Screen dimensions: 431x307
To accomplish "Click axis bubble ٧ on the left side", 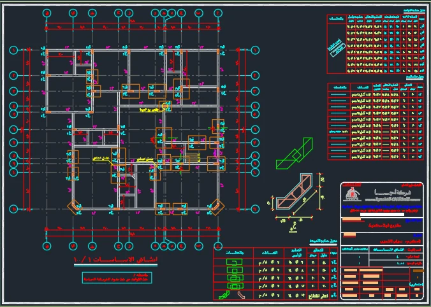I will [13, 143].
